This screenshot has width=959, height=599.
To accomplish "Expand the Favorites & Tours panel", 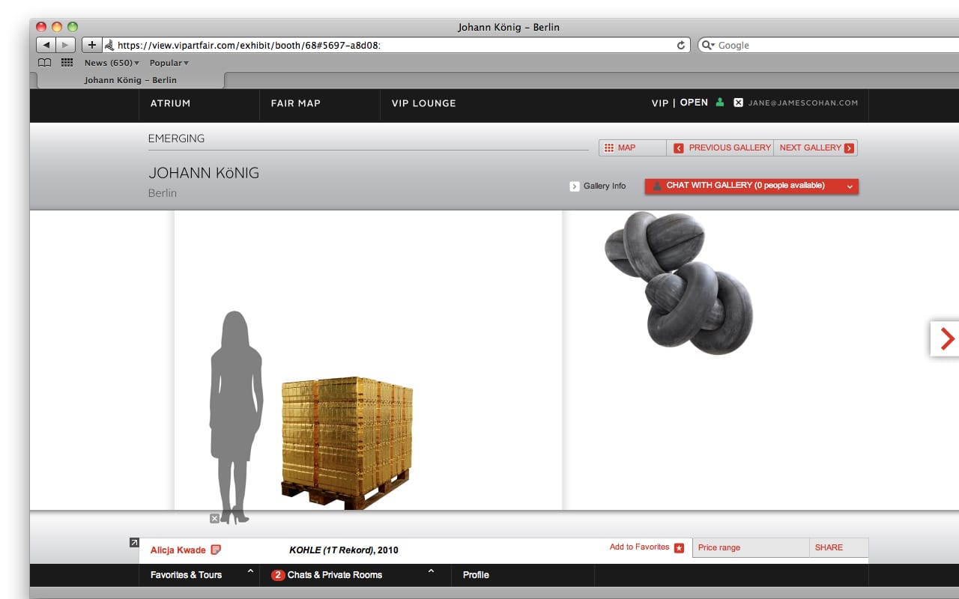I will click(x=250, y=573).
